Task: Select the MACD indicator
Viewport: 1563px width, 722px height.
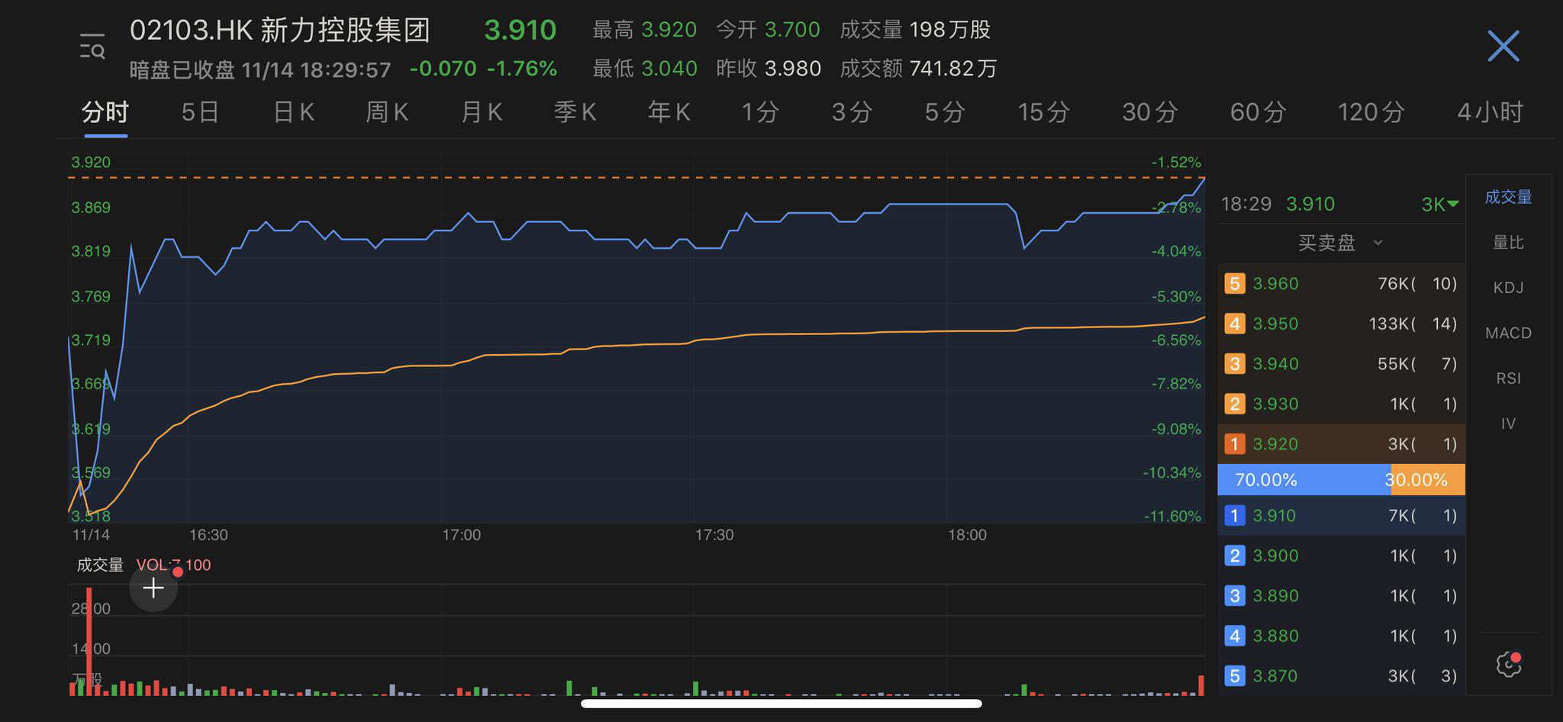Action: click(x=1508, y=333)
